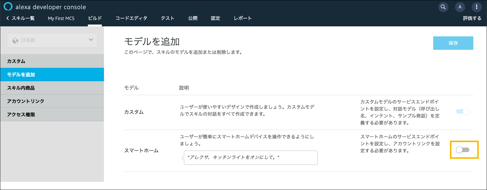Open スキル内商品 in the sidebar

tap(52, 88)
